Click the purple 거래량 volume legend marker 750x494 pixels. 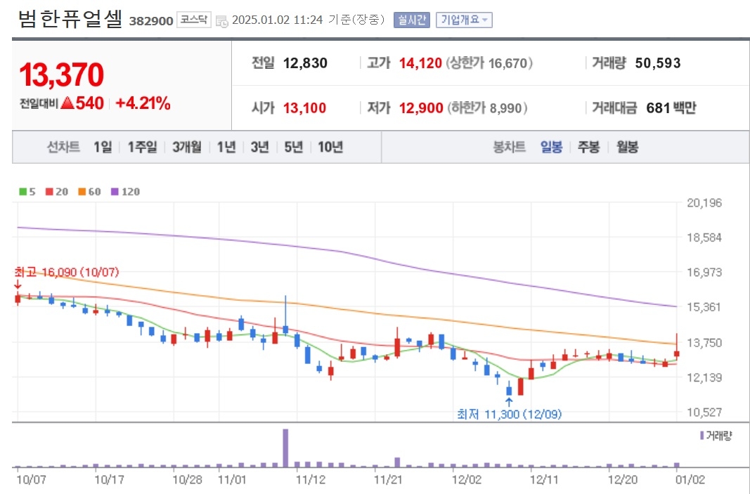pyautogui.click(x=701, y=436)
